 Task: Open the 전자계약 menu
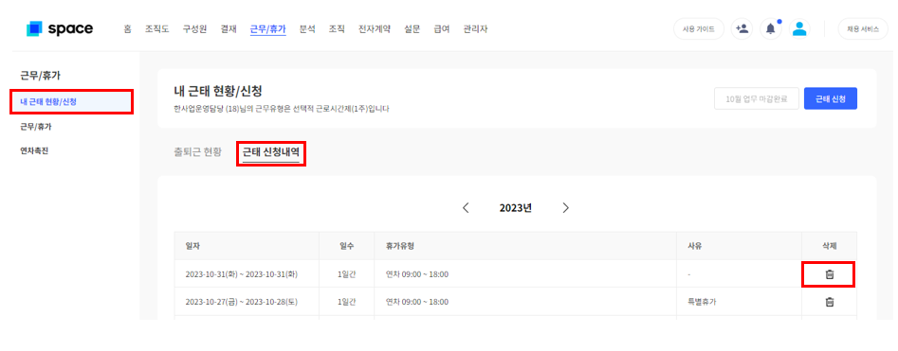[x=375, y=28]
